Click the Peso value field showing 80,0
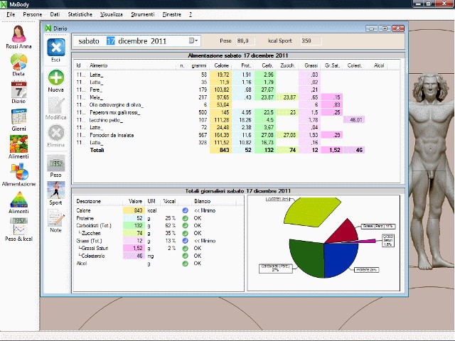The width and height of the screenshot is (455, 341). pyautogui.click(x=244, y=40)
